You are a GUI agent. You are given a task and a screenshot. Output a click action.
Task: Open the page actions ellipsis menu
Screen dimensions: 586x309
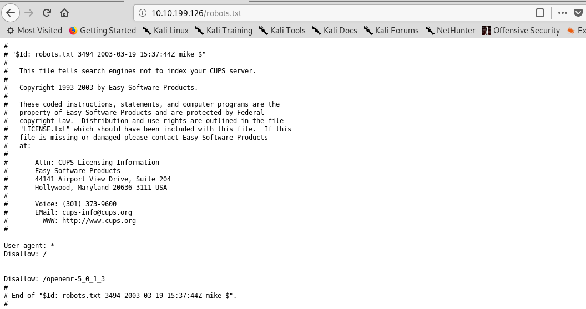tap(562, 13)
